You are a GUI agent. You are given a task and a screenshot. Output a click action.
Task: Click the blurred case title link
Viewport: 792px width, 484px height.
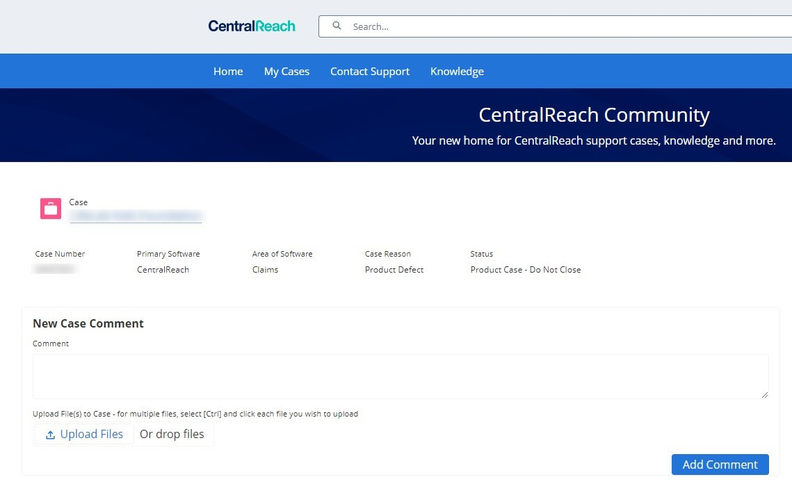click(136, 216)
